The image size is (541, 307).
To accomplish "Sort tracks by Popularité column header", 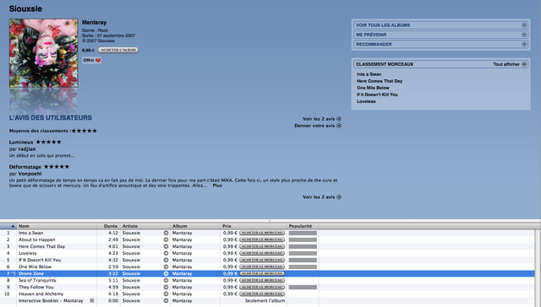I will [x=303, y=226].
